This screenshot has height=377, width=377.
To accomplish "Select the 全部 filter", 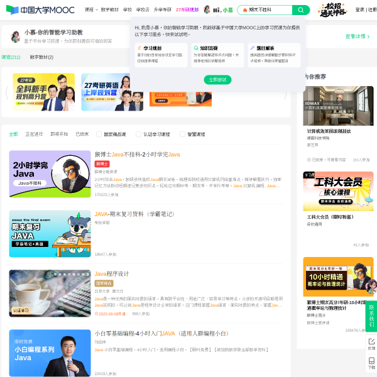I will pyautogui.click(x=13, y=134).
